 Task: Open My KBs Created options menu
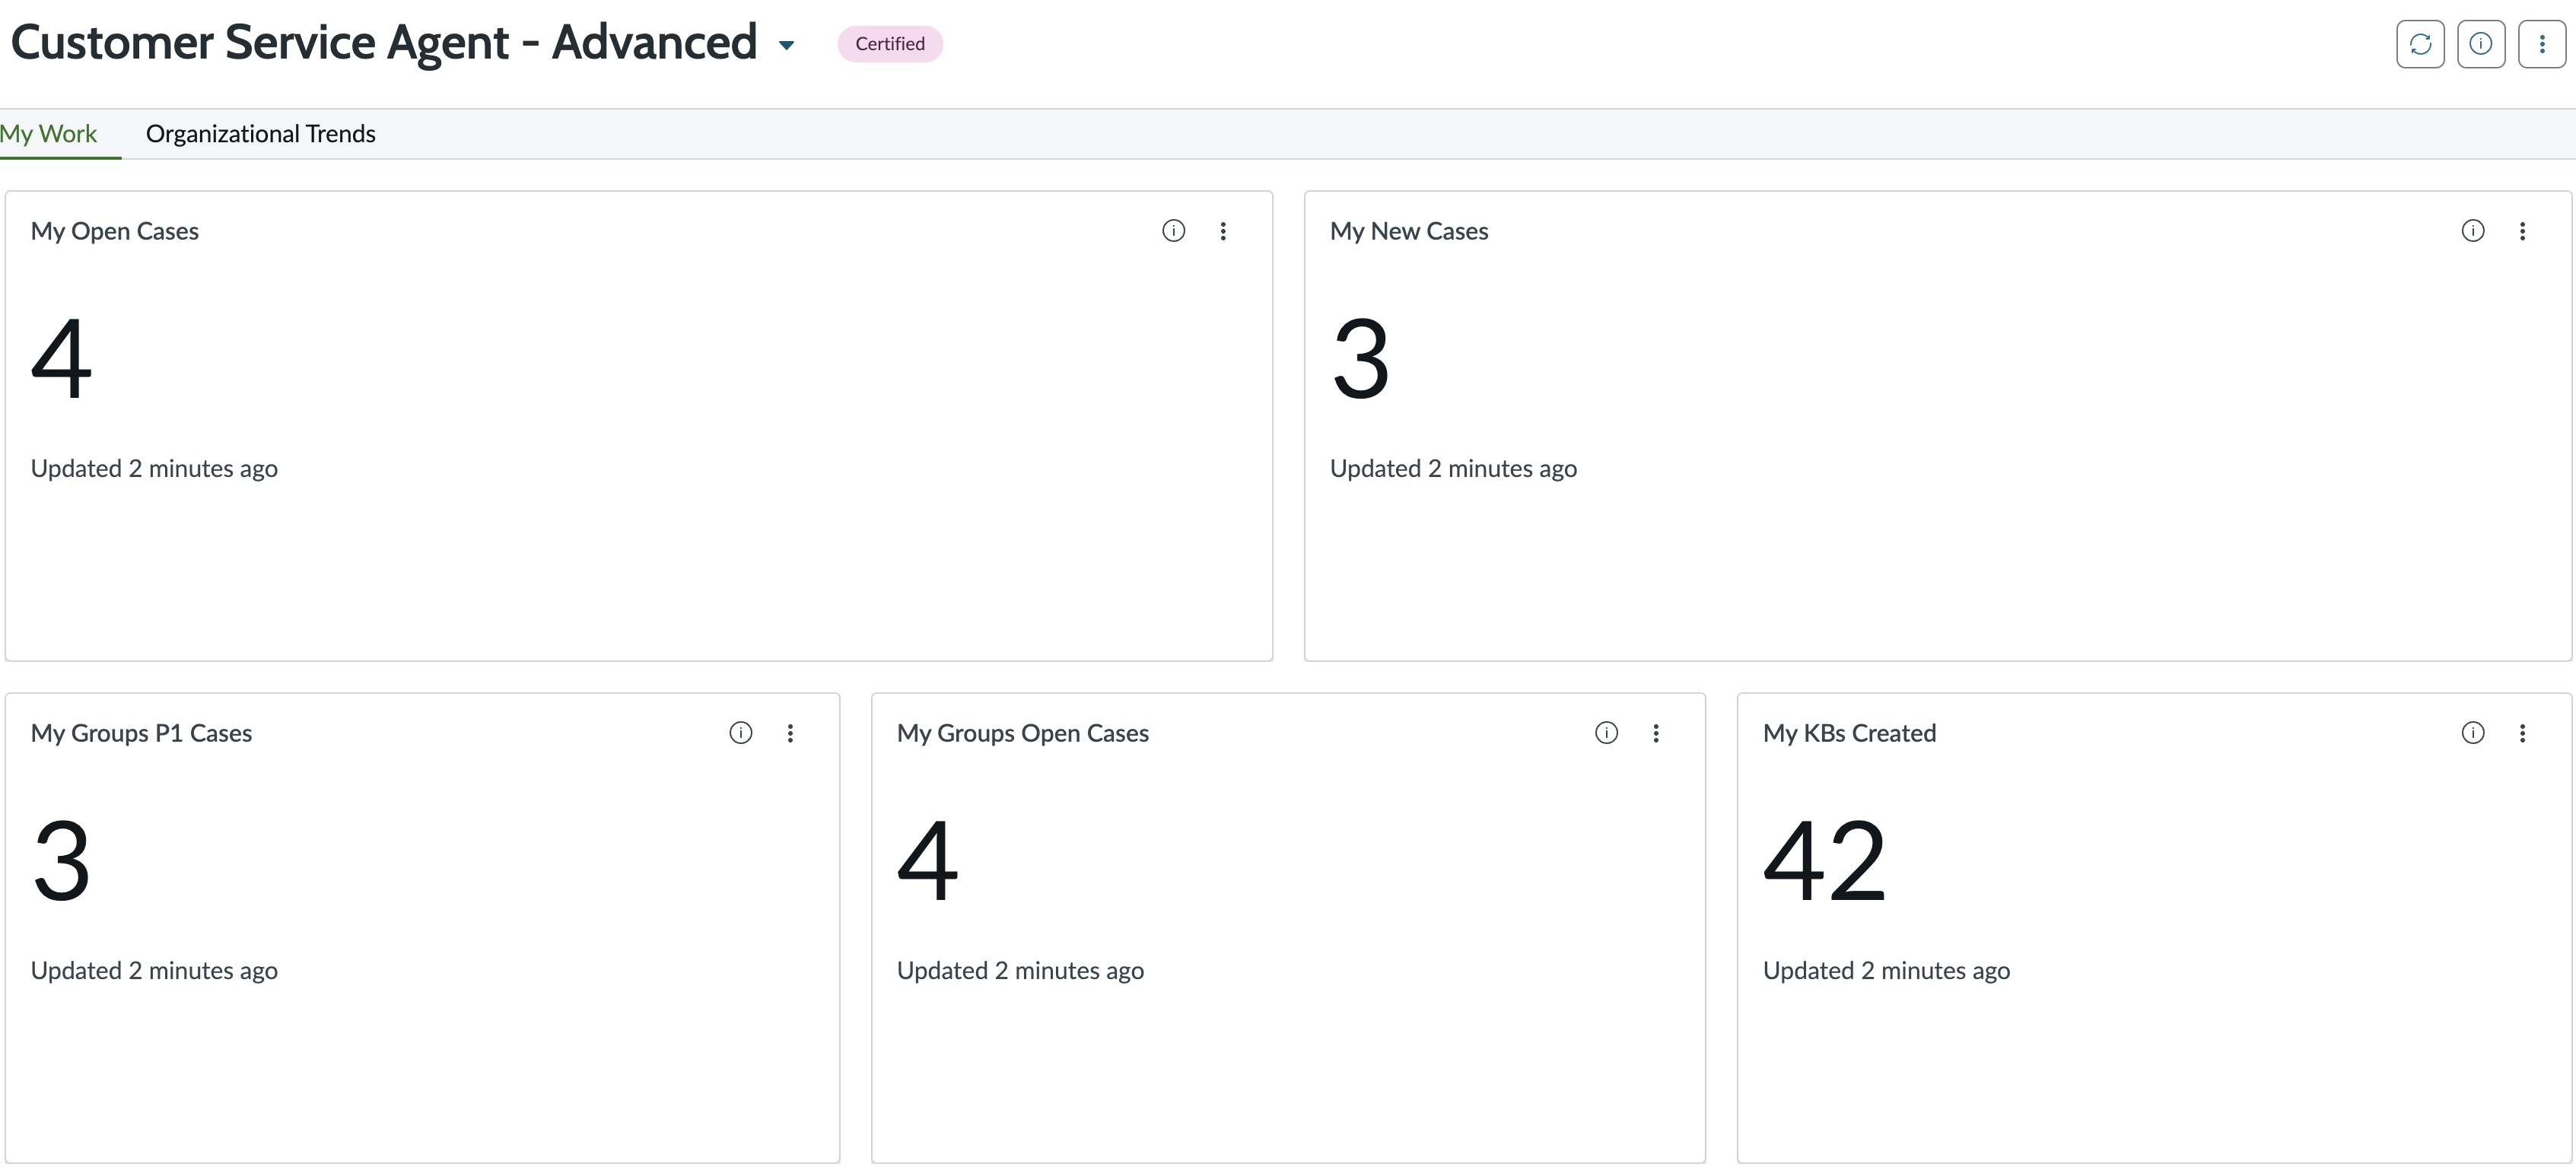click(2522, 733)
